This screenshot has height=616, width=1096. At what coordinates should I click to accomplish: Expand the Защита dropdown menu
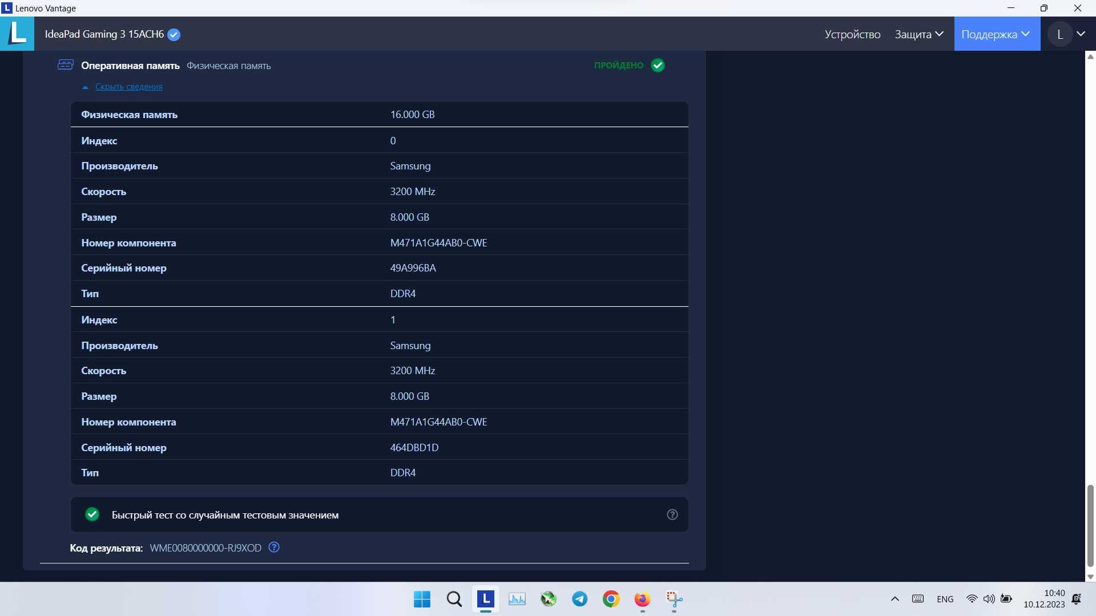919,34
